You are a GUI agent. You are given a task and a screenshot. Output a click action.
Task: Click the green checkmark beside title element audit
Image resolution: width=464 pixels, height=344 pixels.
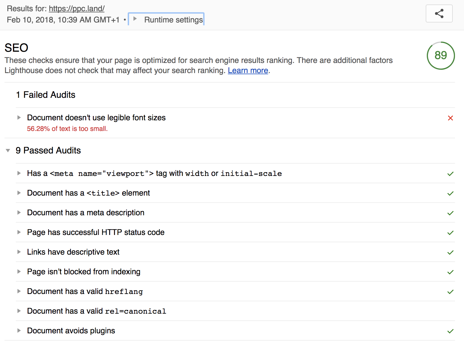tap(450, 193)
